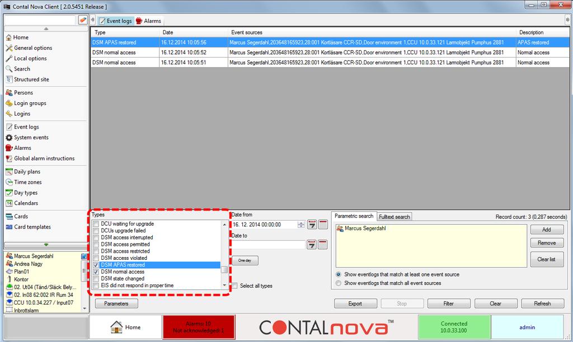Click the Parameters button

pyautogui.click(x=116, y=303)
